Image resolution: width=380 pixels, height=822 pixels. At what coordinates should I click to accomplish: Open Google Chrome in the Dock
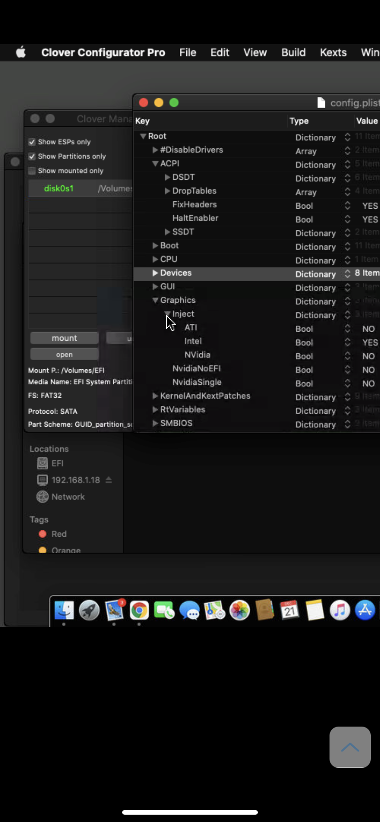(x=139, y=610)
